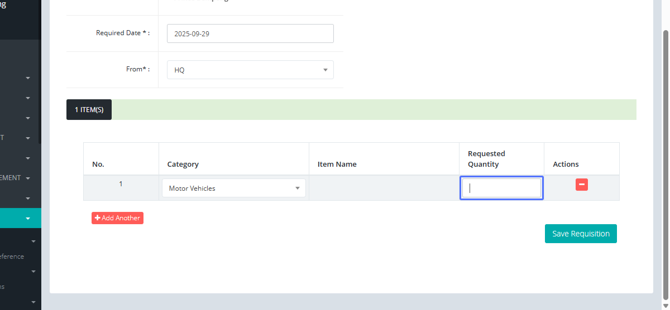
Task: Select the 1 ITEM(S) tab
Action: point(89,110)
